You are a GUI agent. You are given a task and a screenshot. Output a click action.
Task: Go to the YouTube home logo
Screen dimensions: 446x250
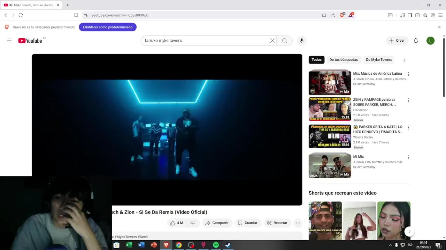(30, 41)
